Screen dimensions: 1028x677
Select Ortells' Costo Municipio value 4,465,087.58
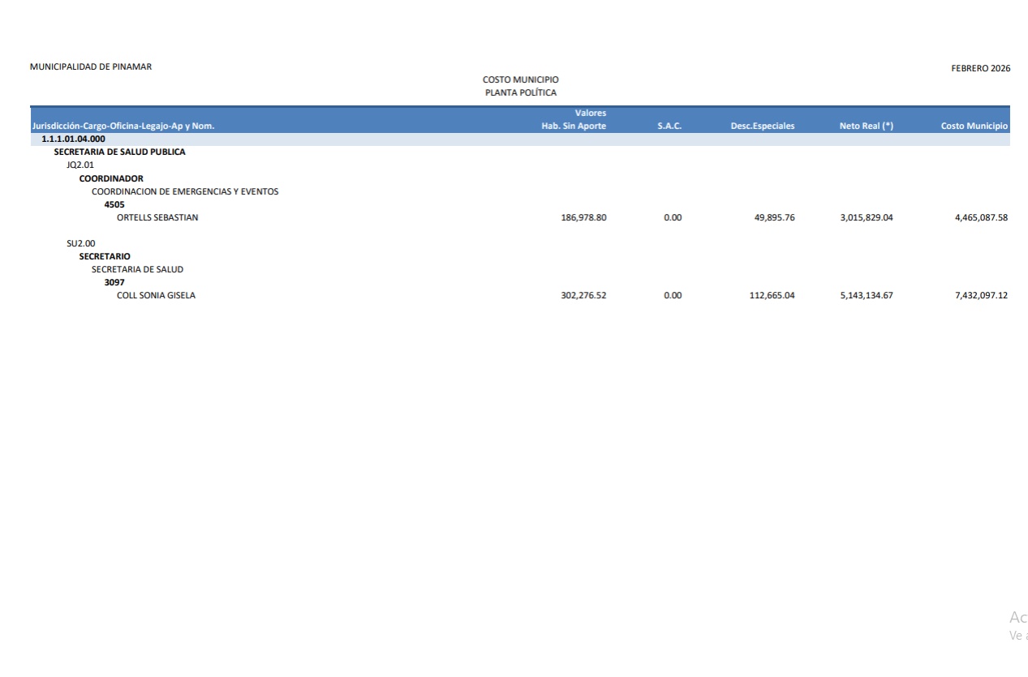(981, 217)
